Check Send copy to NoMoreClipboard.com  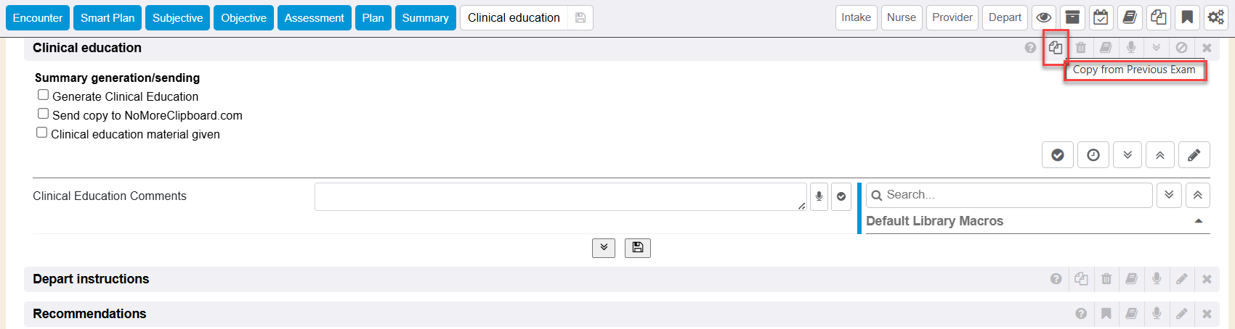(44, 114)
